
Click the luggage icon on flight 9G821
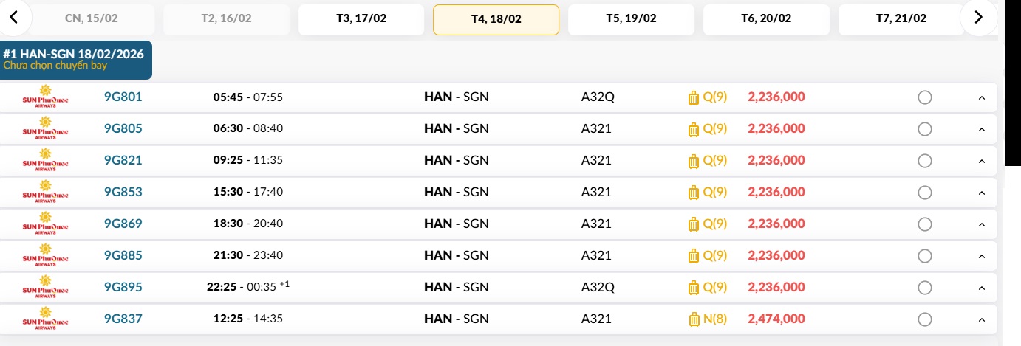click(693, 161)
